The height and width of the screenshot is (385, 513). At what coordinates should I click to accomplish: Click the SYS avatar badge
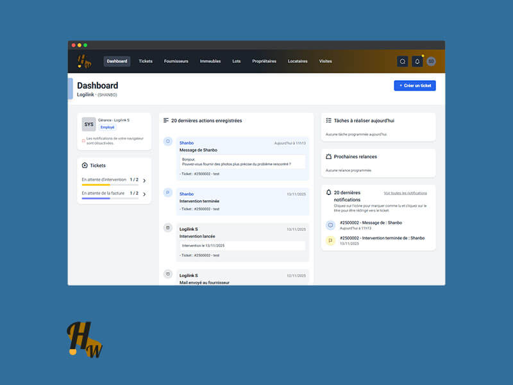coord(87,124)
